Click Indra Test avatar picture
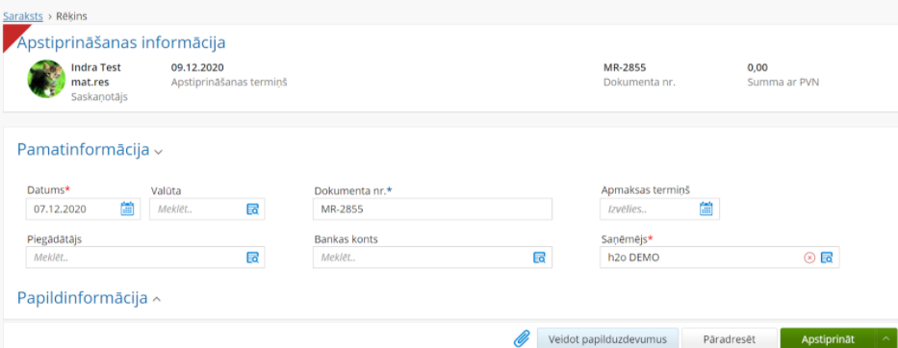The height and width of the screenshot is (348, 898). click(x=46, y=79)
